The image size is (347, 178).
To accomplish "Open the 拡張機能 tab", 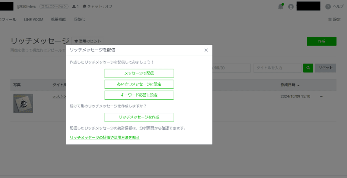I will pyautogui.click(x=58, y=19).
